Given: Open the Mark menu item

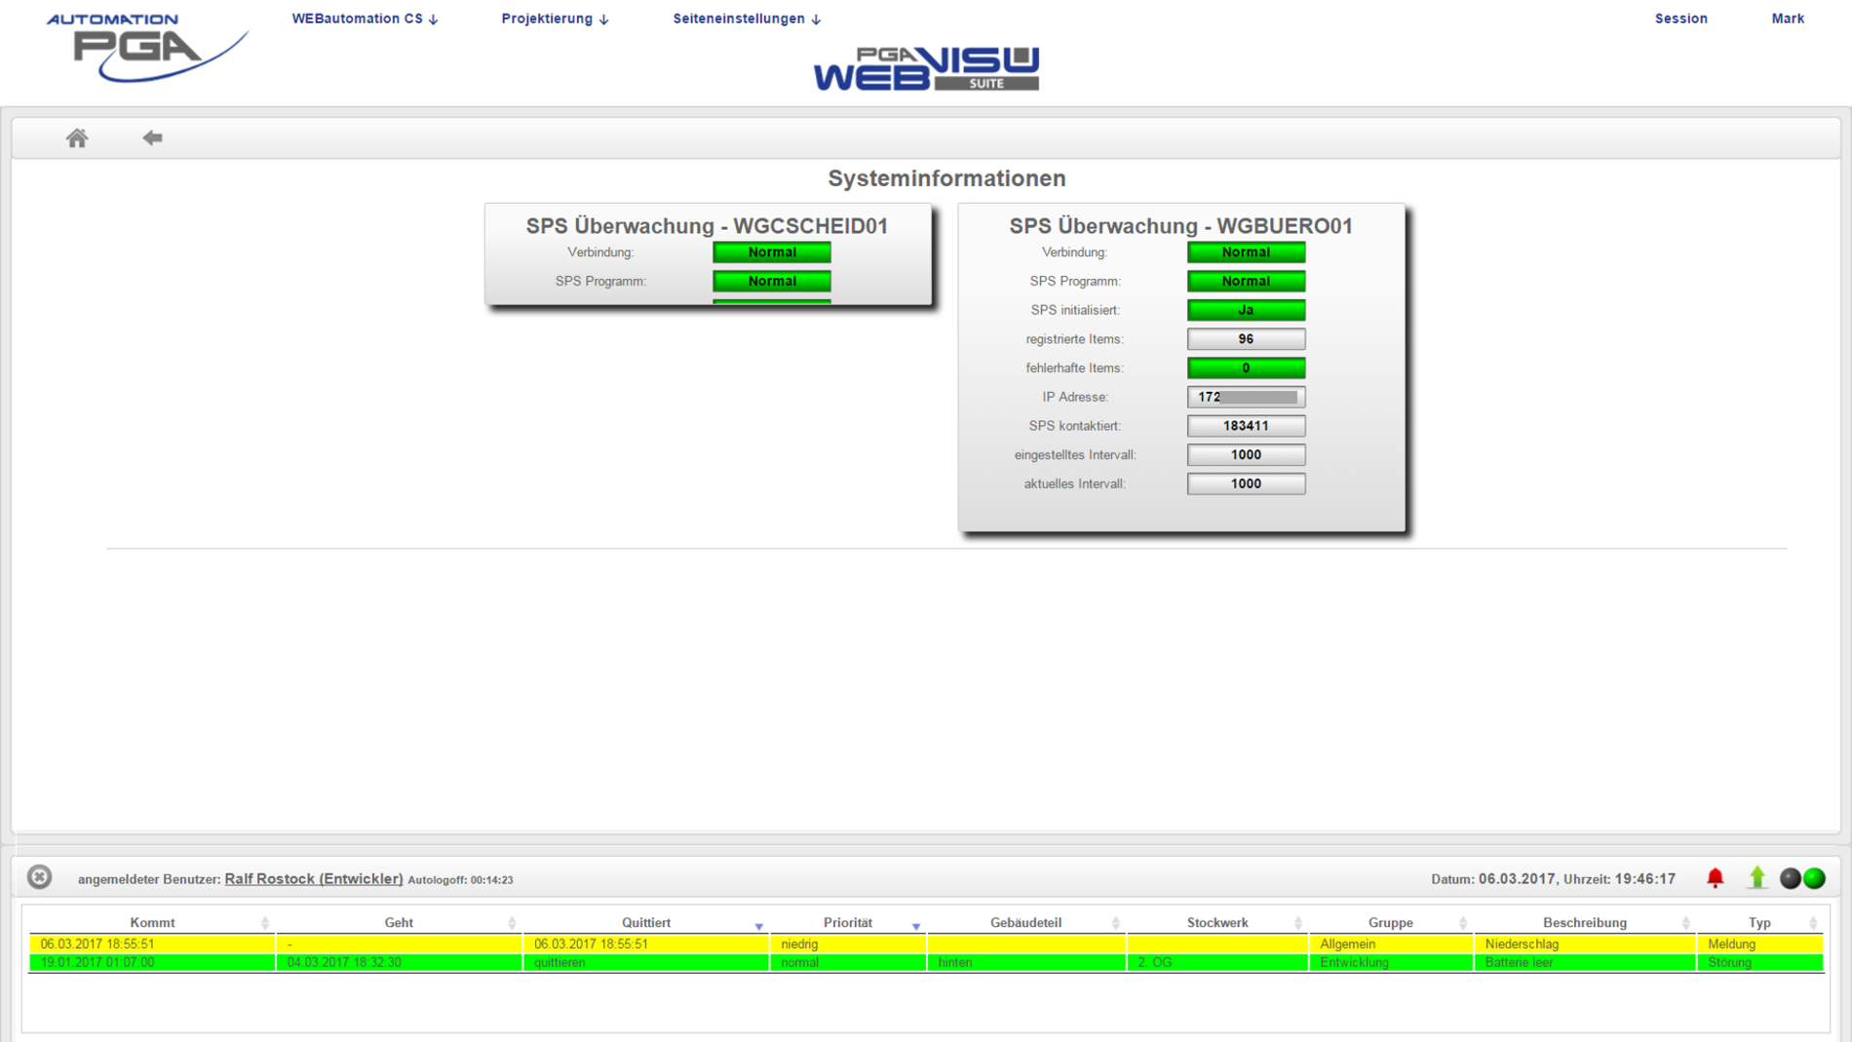Looking at the screenshot, I should 1787,19.
